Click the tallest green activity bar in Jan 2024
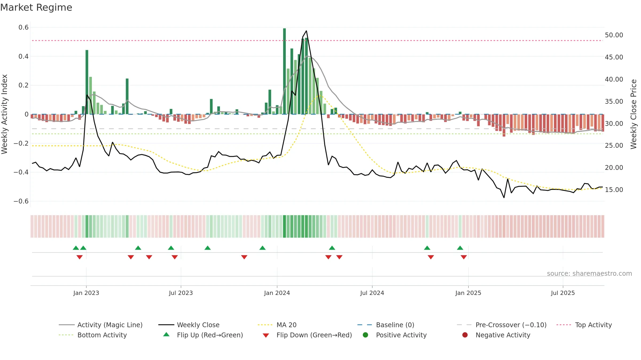Viewport: 641px width, 360px height. pyautogui.click(x=284, y=71)
